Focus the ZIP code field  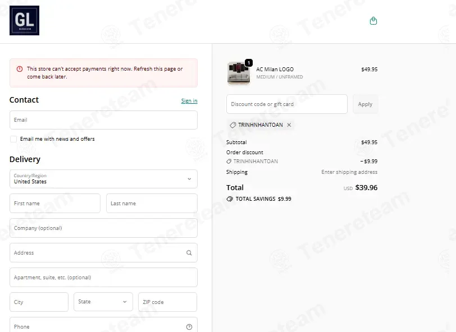167,302
